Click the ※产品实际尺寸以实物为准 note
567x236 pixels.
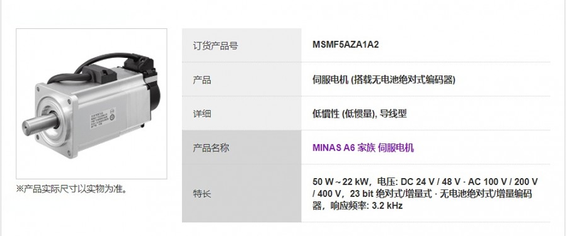pyautogui.click(x=72, y=189)
